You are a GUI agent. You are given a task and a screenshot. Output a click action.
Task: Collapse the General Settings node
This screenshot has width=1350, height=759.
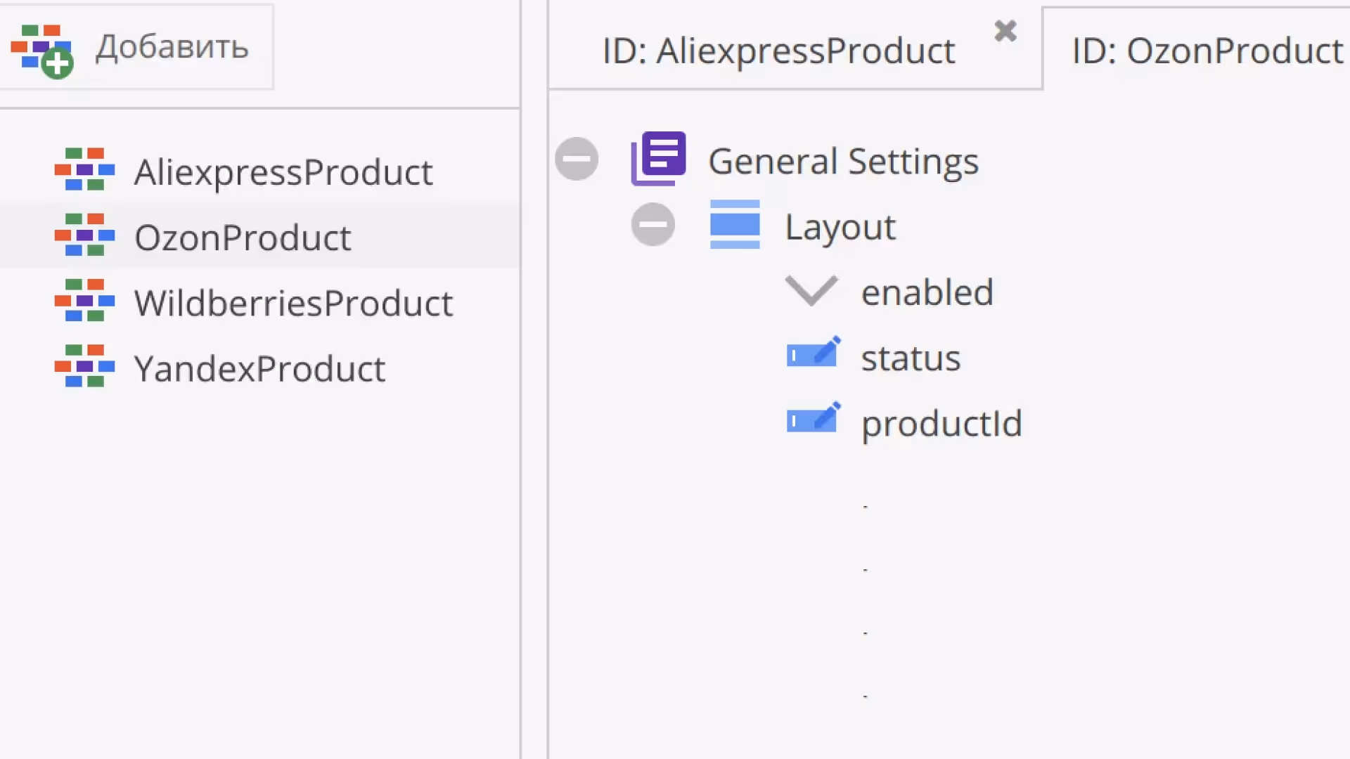click(577, 159)
